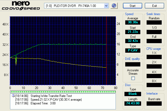Click the Start speed value 21.22x

coord(133,32)
